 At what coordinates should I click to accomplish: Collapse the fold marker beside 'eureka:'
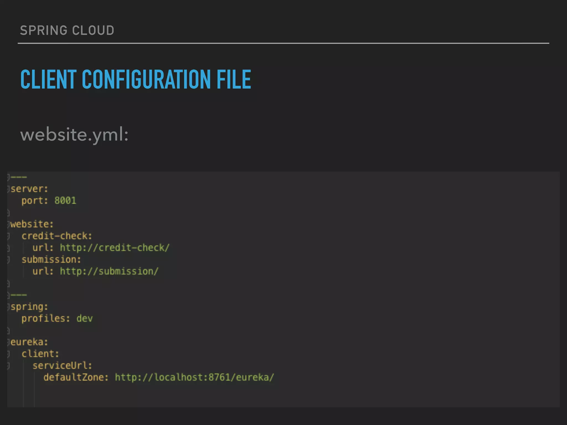[9, 342]
